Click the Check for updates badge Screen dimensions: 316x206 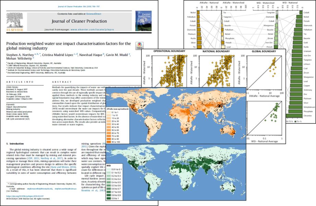[x=139, y=46]
